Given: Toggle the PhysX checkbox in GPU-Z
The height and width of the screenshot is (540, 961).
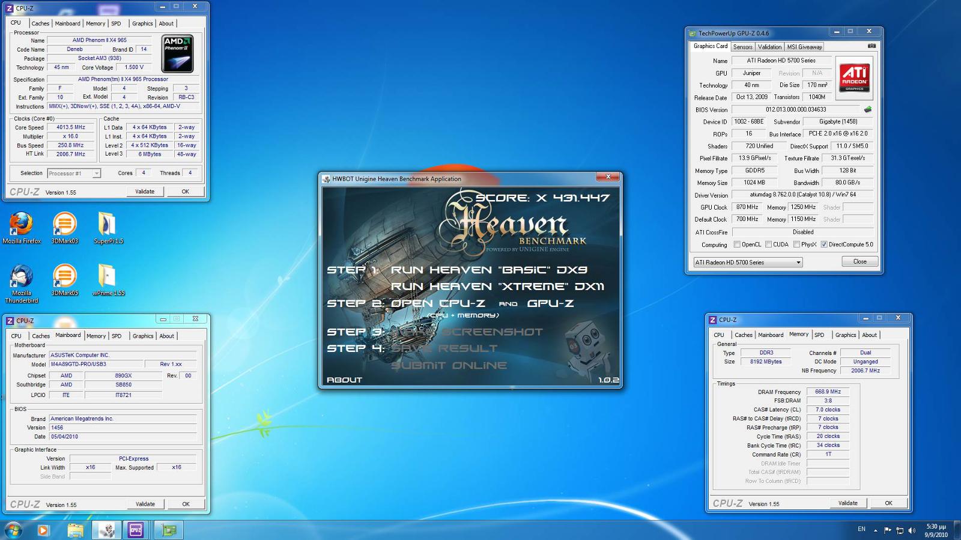Looking at the screenshot, I should tap(796, 244).
